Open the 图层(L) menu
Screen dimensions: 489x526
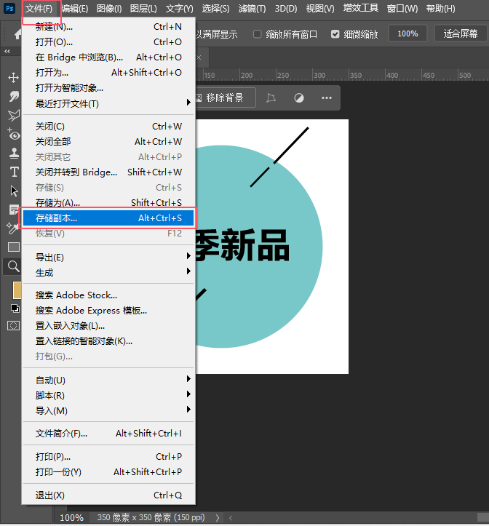pyautogui.click(x=143, y=9)
